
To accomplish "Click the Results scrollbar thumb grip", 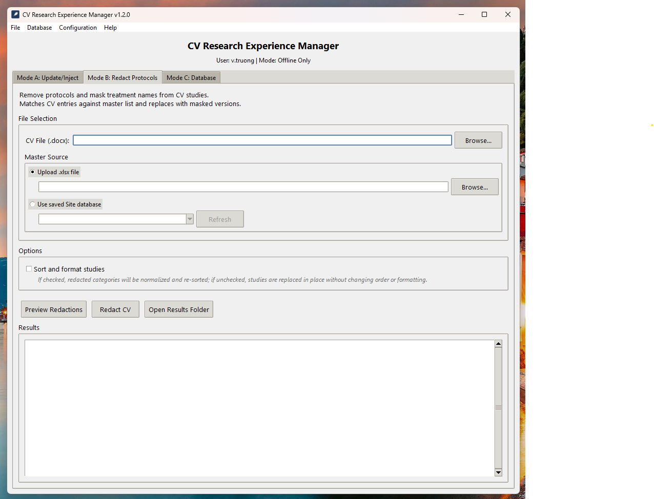I will (x=498, y=408).
